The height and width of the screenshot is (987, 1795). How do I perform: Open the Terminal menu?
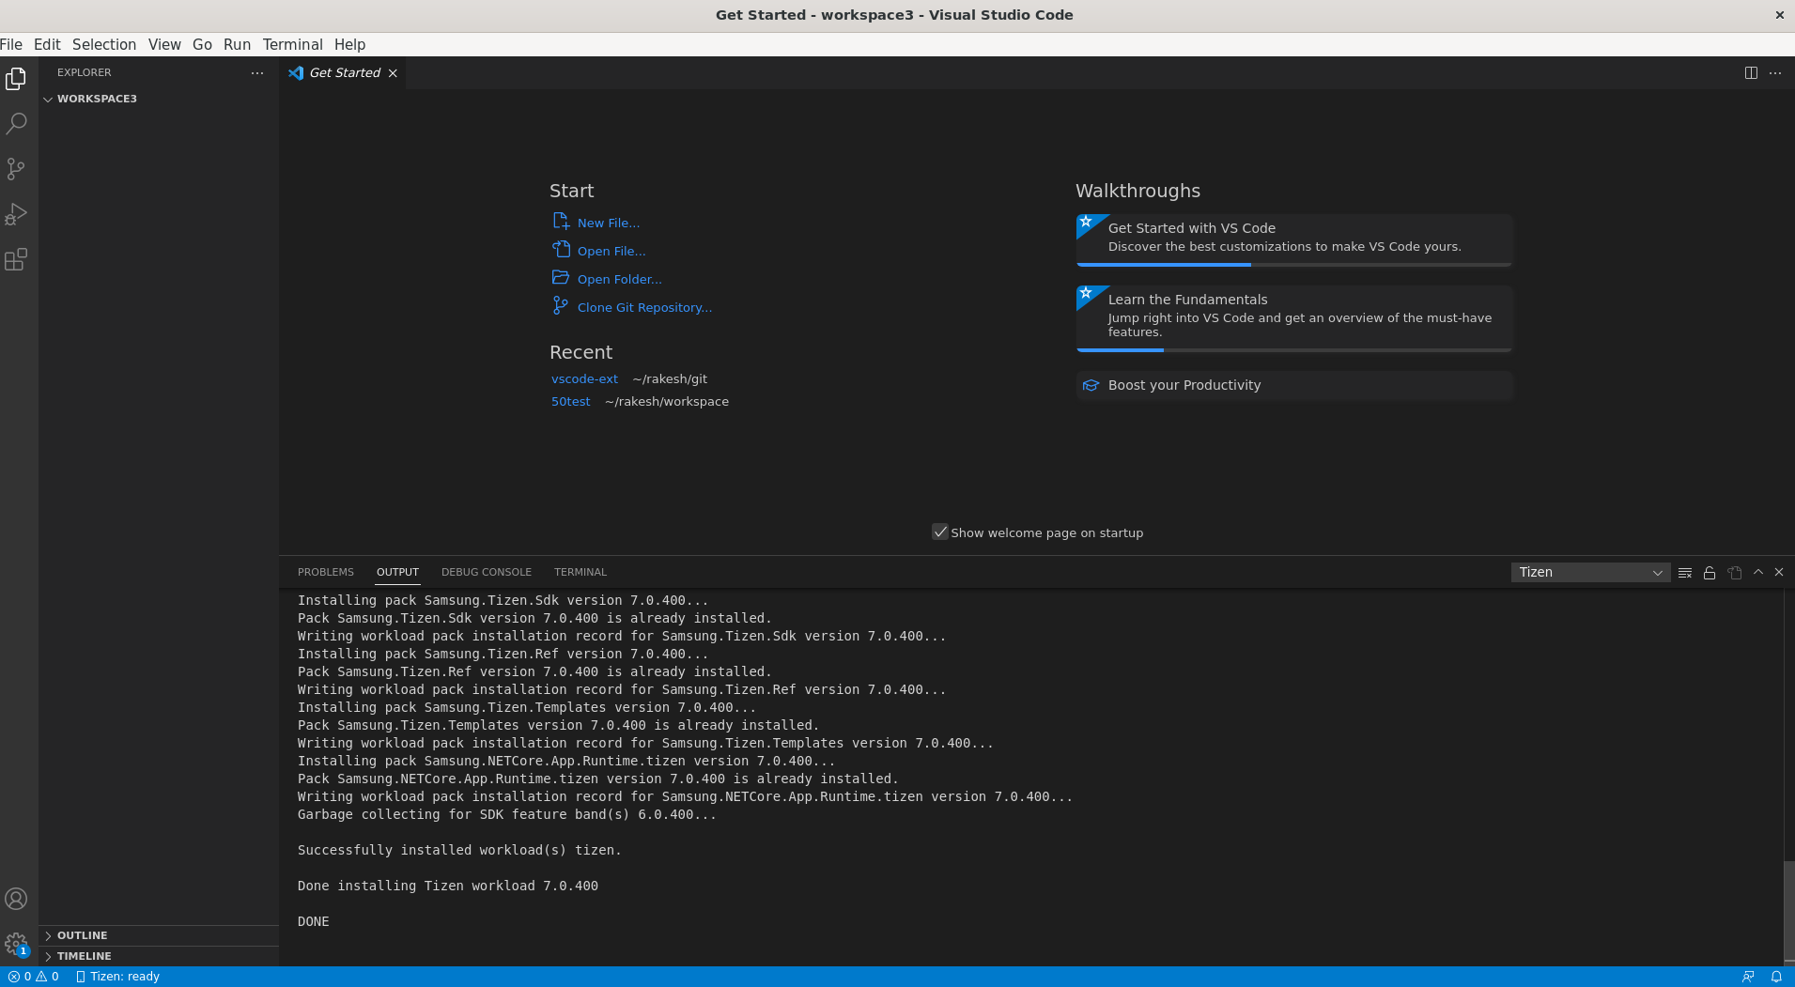click(292, 44)
